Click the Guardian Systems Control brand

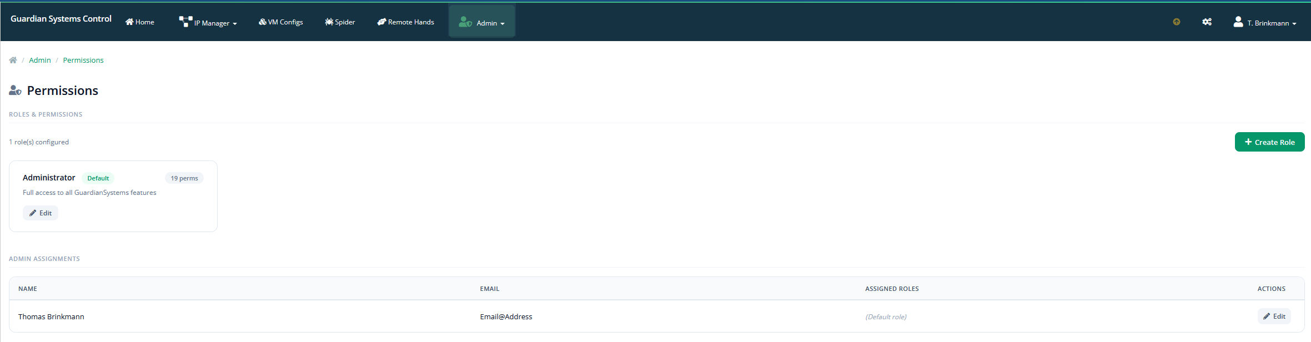(61, 19)
